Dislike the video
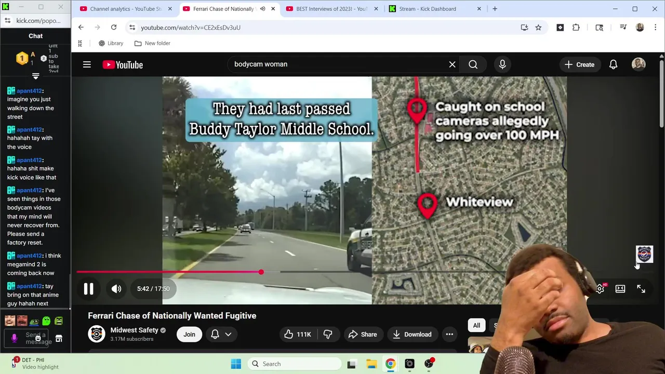This screenshot has width=665, height=374. pyautogui.click(x=328, y=335)
